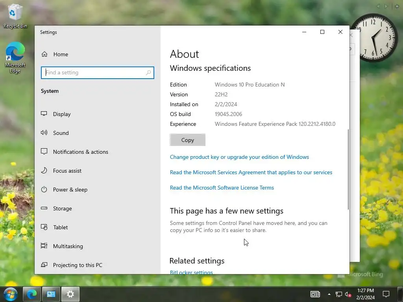This screenshot has width=403, height=302.
Task: Click the Multitasking icon
Action: coord(44,246)
